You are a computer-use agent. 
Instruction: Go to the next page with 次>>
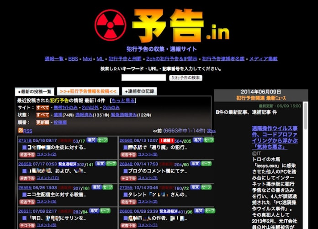click(211, 131)
